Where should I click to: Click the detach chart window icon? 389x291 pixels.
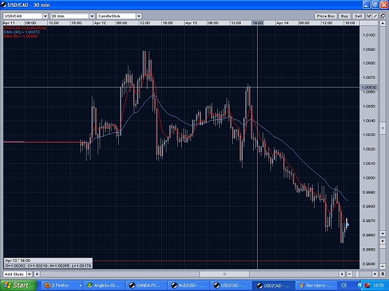pos(383,16)
